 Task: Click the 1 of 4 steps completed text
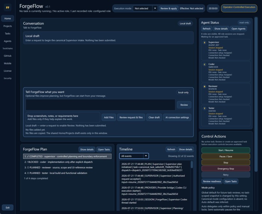(x=36, y=179)
